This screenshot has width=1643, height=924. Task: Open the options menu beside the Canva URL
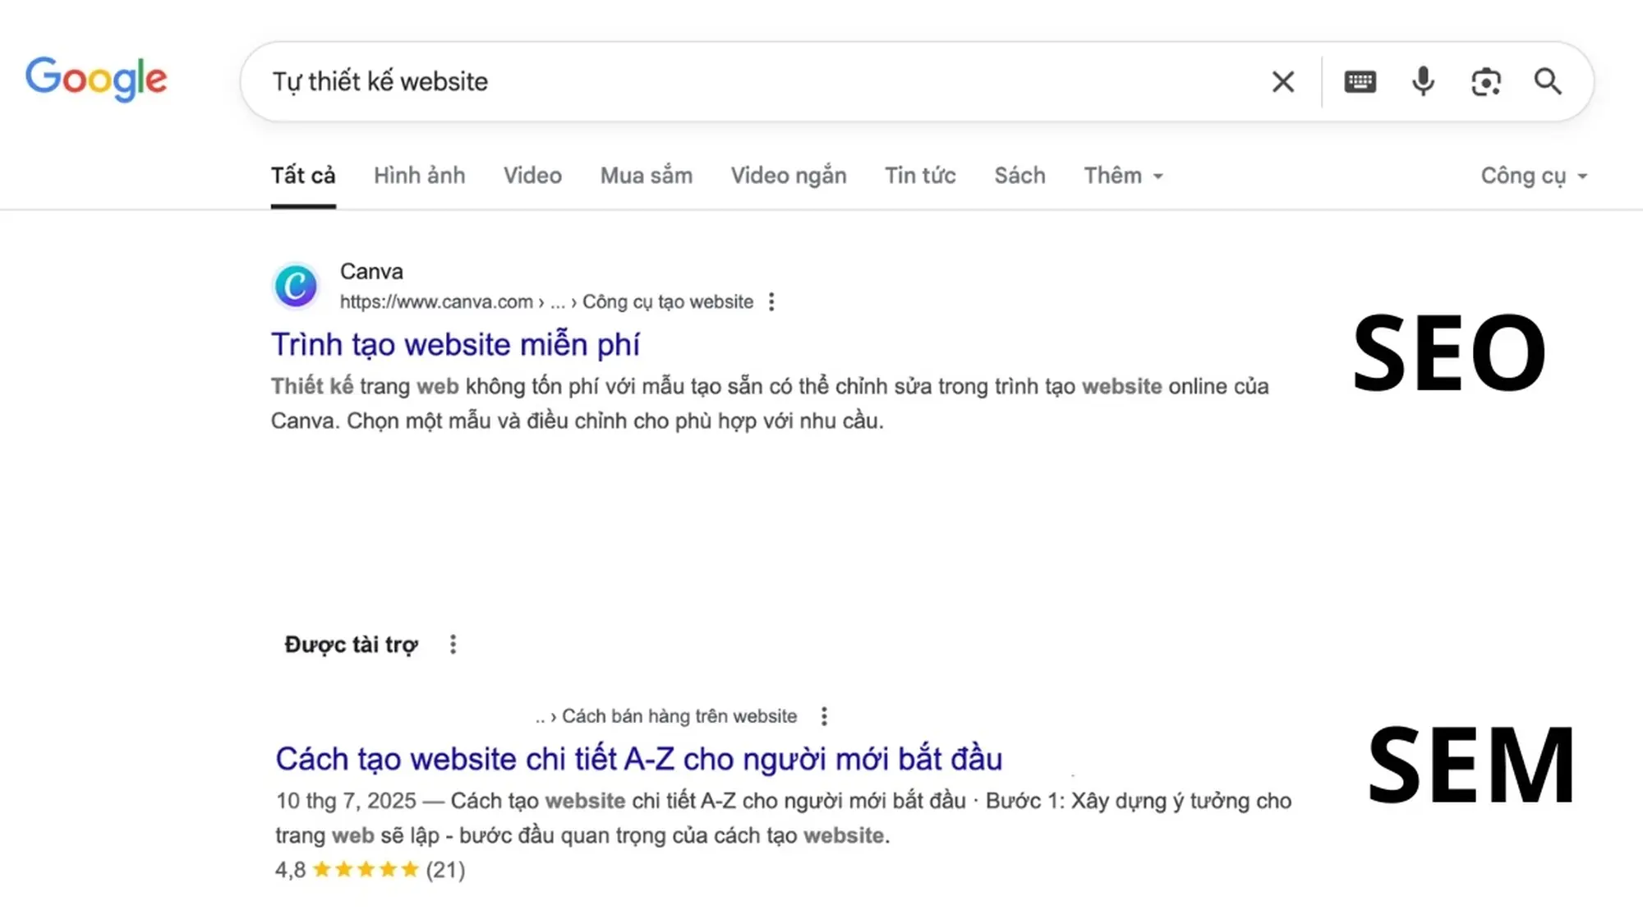coord(771,301)
